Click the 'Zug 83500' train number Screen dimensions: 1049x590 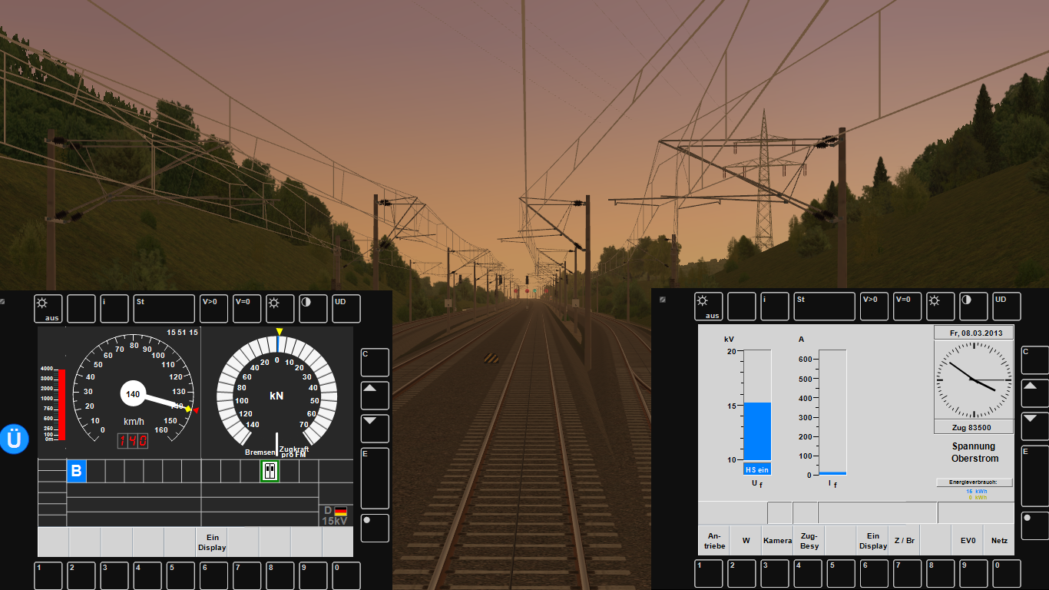click(974, 427)
